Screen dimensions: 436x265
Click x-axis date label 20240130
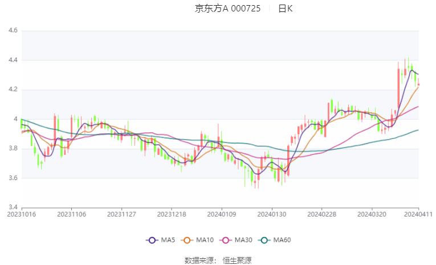(x=272, y=214)
